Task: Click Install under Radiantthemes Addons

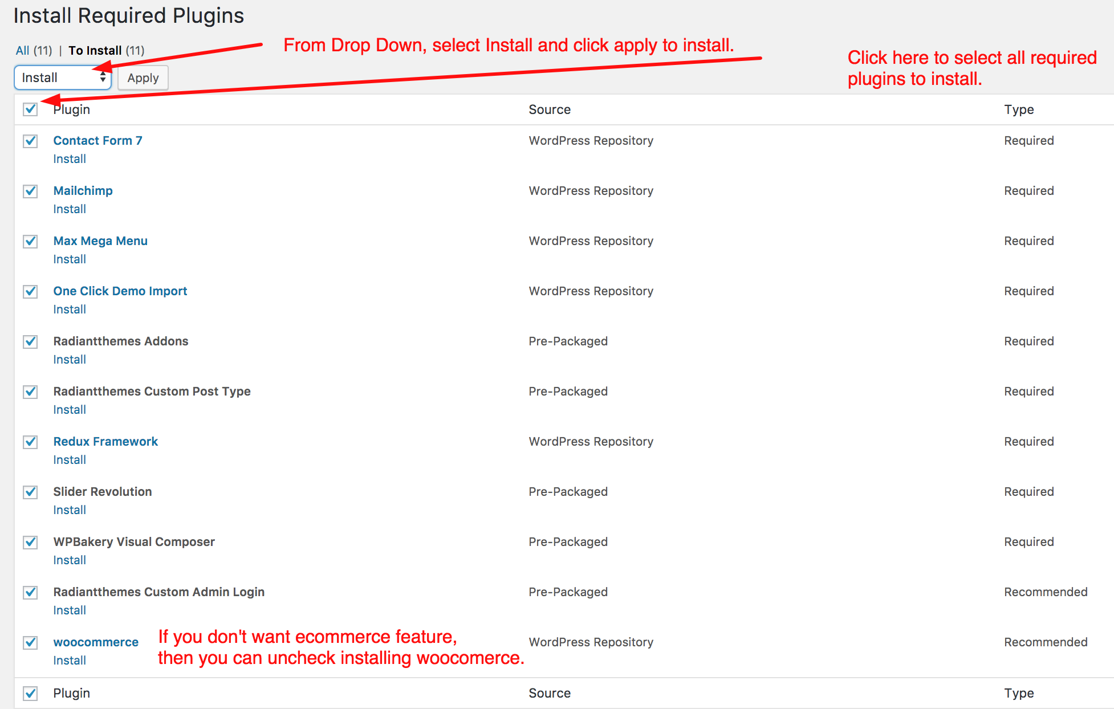Action: point(70,360)
